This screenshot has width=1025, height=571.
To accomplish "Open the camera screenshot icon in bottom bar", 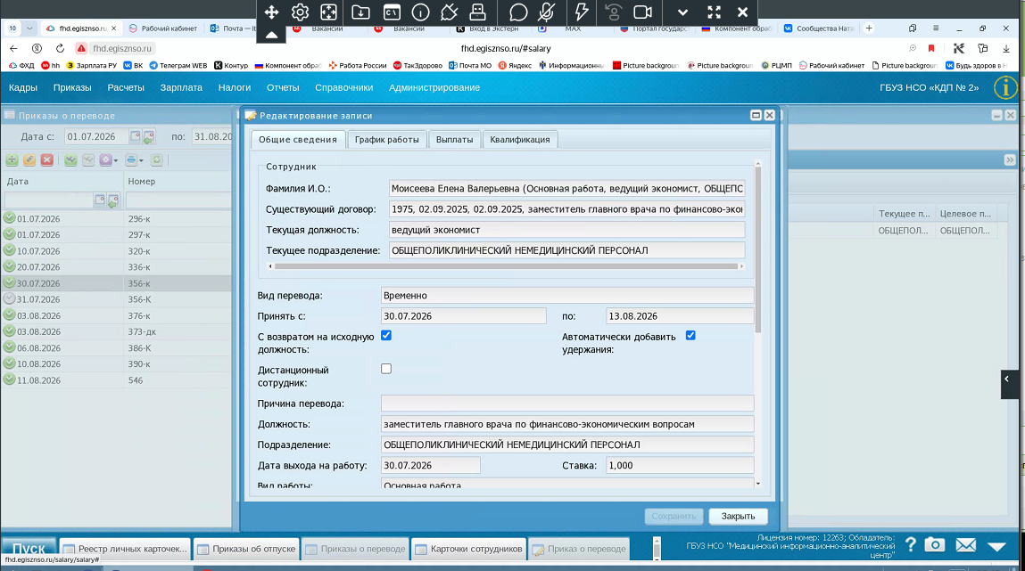I will point(935,545).
